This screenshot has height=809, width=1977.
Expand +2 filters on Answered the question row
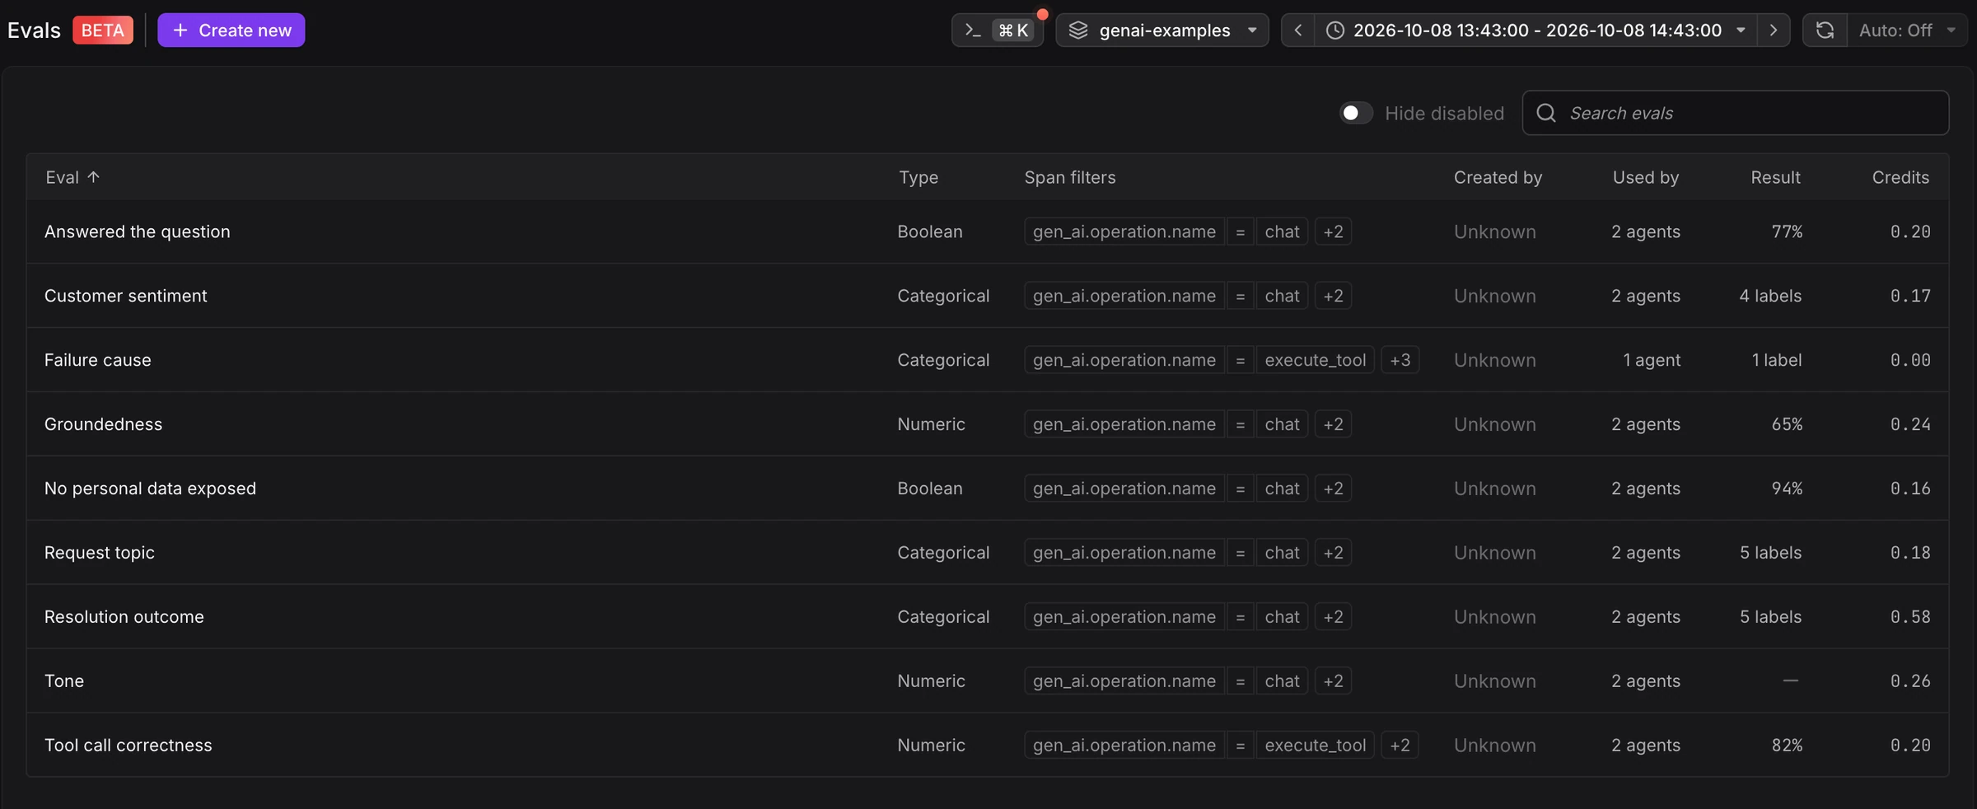coord(1333,231)
